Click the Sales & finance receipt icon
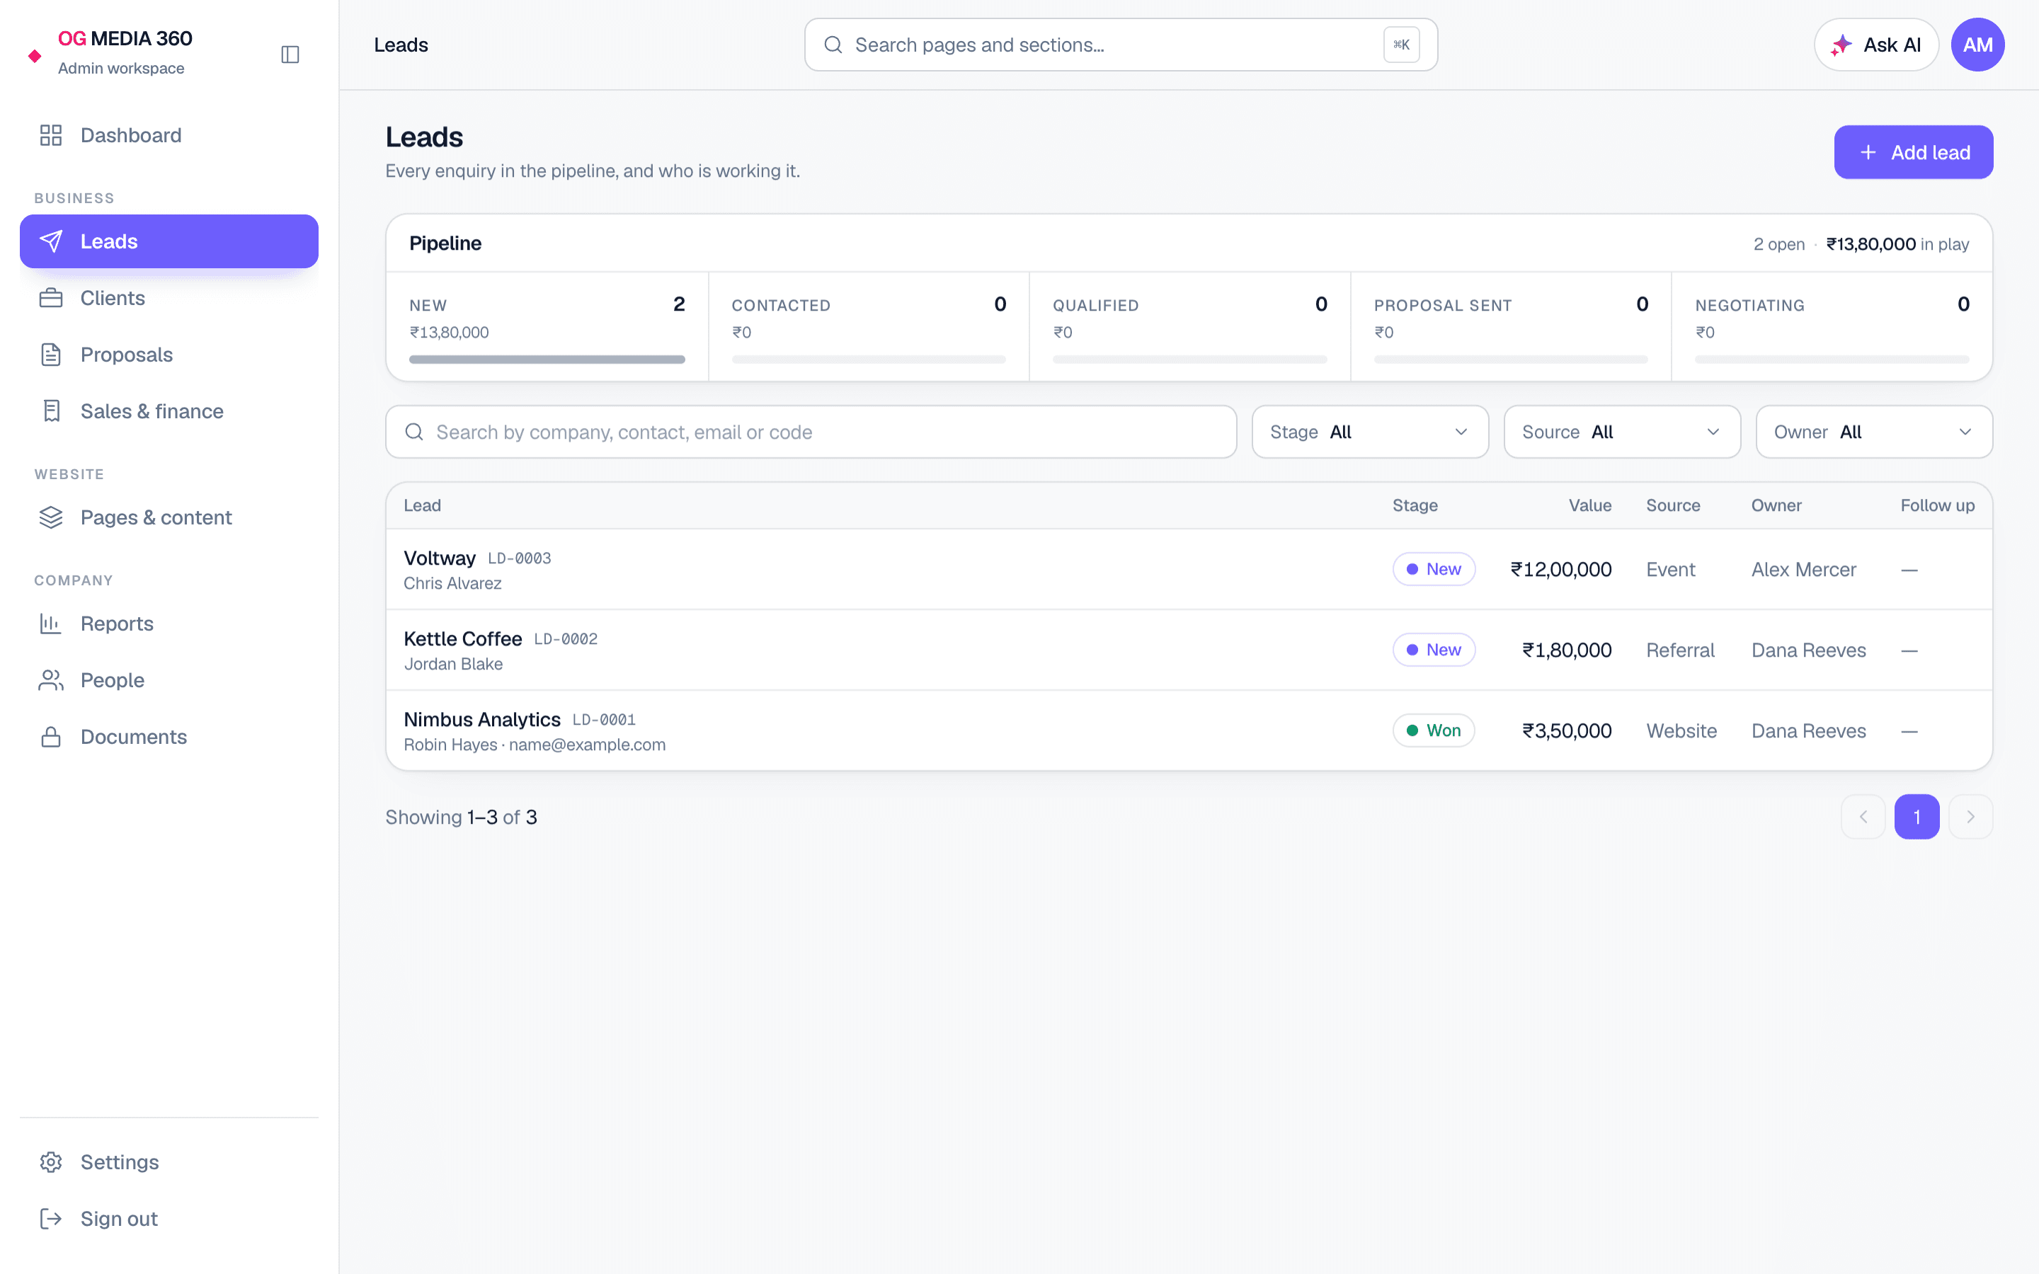 pyautogui.click(x=50, y=411)
